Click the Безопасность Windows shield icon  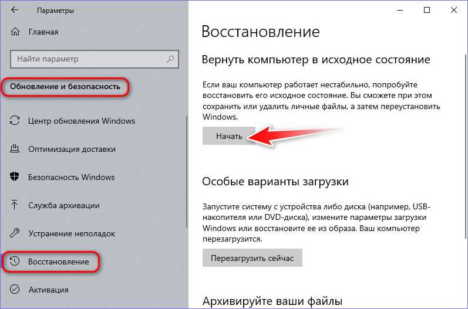coord(14,176)
